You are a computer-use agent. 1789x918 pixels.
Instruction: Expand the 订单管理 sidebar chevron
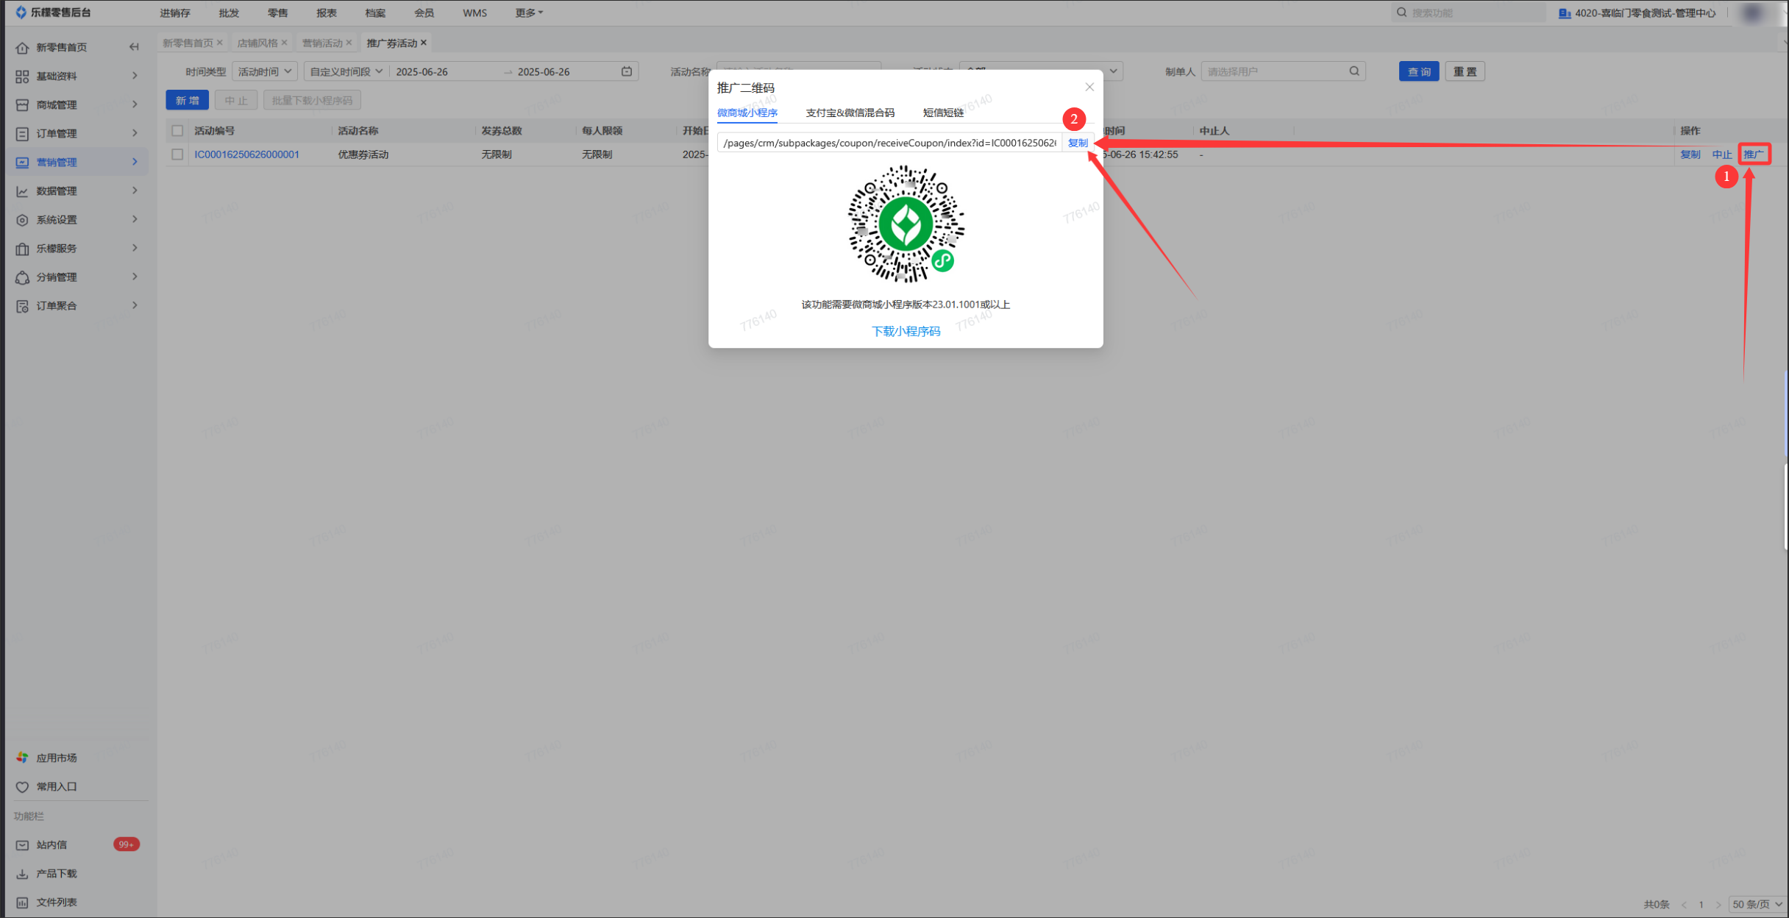click(135, 133)
